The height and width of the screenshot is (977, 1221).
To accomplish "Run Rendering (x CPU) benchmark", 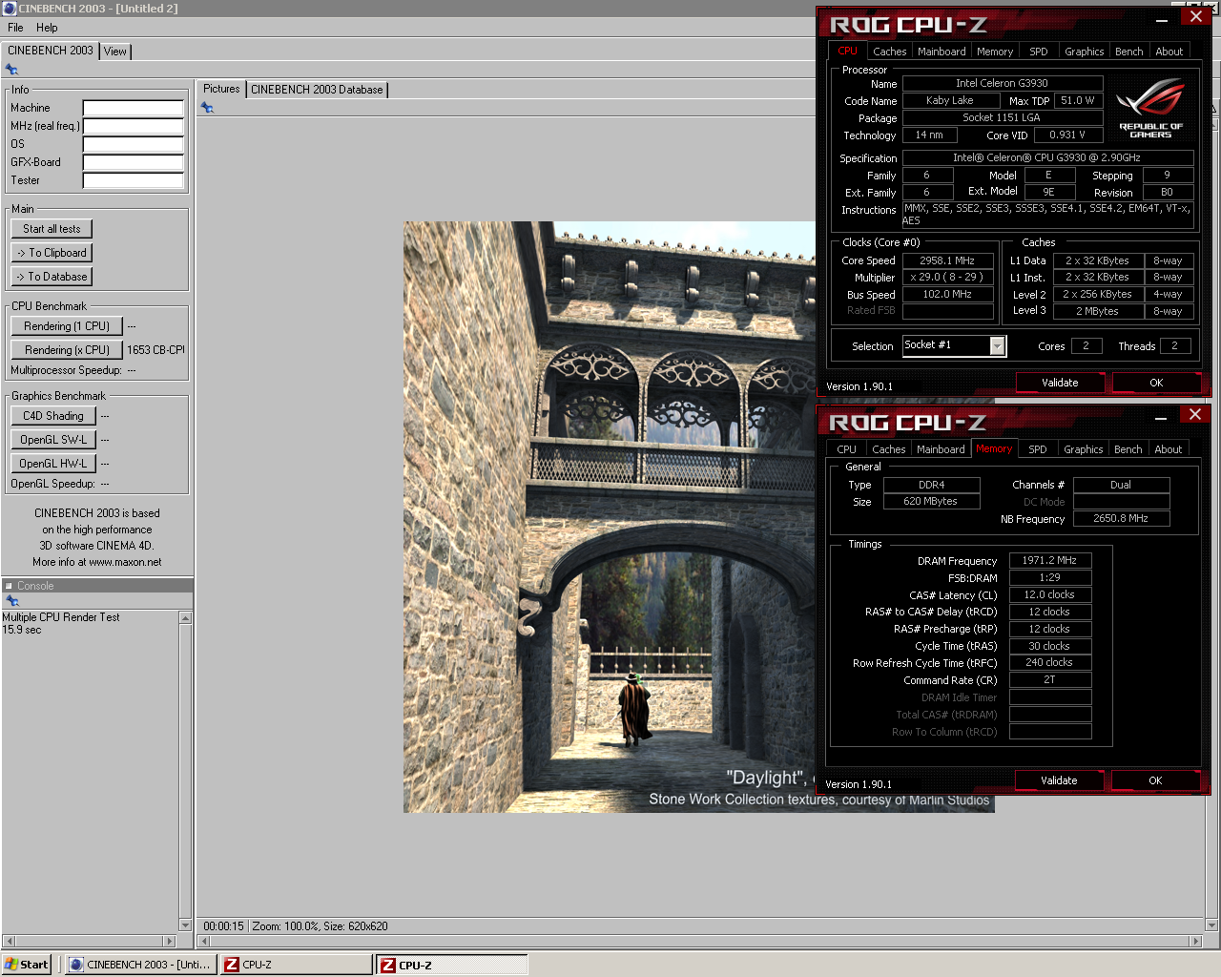I will pyautogui.click(x=67, y=350).
